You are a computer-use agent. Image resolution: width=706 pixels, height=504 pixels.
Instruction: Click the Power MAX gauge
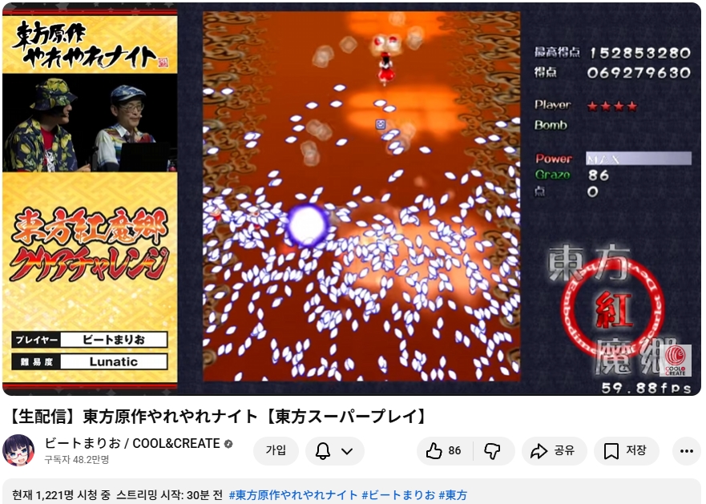click(x=639, y=159)
